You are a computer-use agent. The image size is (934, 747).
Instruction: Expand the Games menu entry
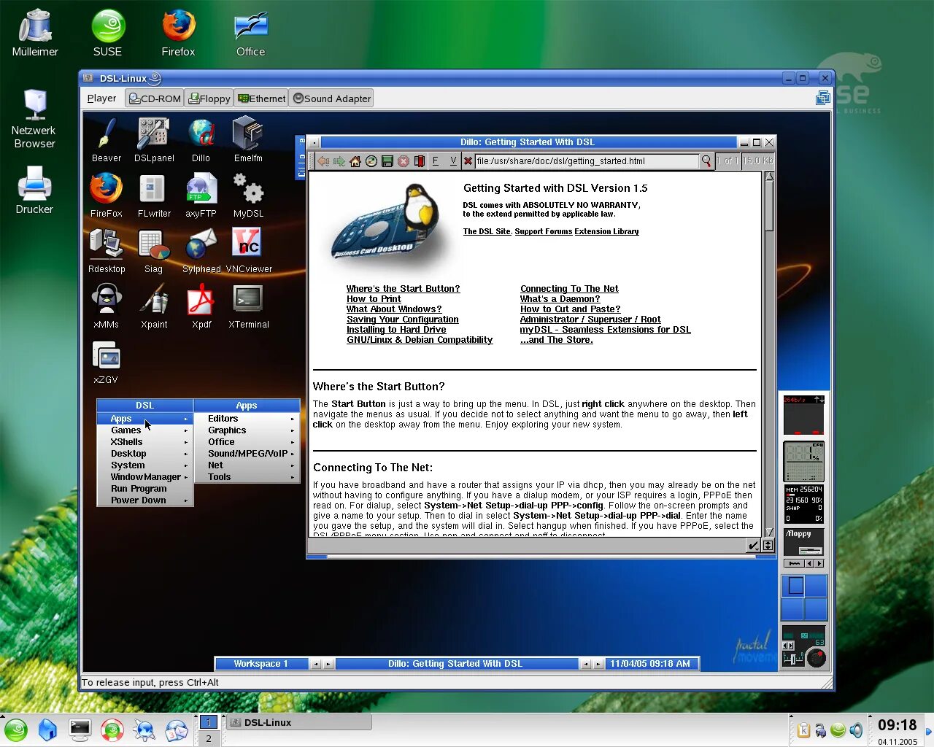click(144, 430)
